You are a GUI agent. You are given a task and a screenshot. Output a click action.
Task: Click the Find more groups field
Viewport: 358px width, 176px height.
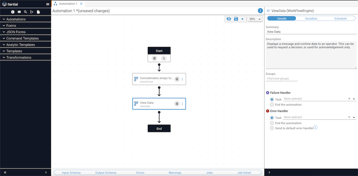[282, 79]
